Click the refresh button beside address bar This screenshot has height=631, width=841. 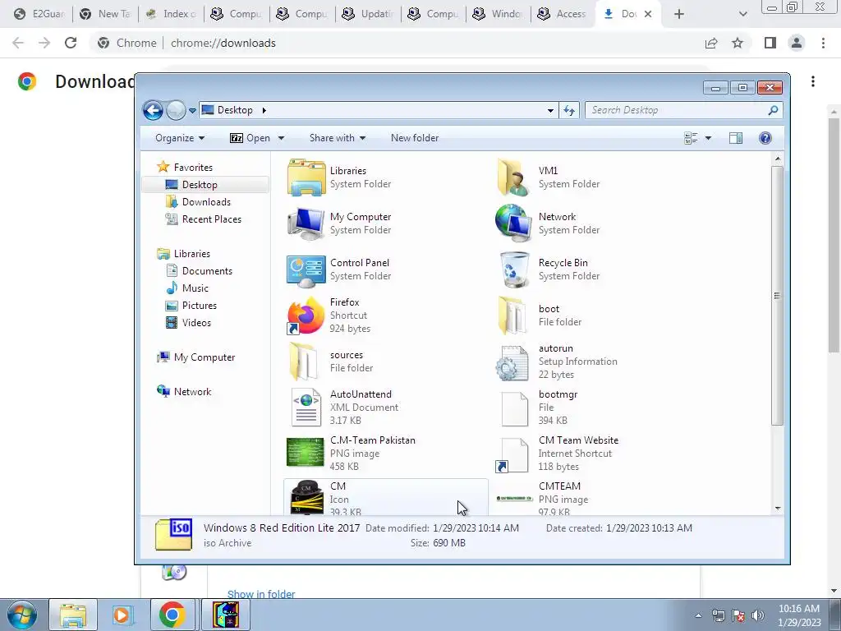pos(569,111)
